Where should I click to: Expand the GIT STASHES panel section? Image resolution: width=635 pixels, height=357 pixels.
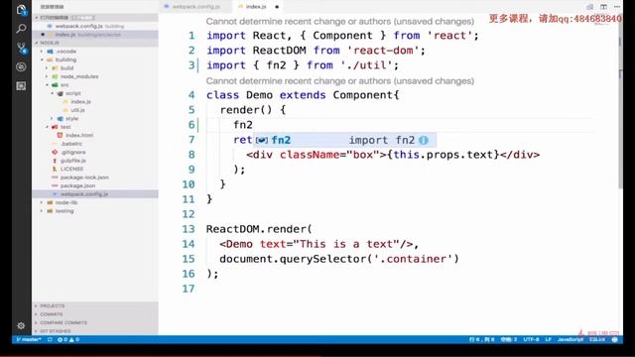tap(95, 331)
